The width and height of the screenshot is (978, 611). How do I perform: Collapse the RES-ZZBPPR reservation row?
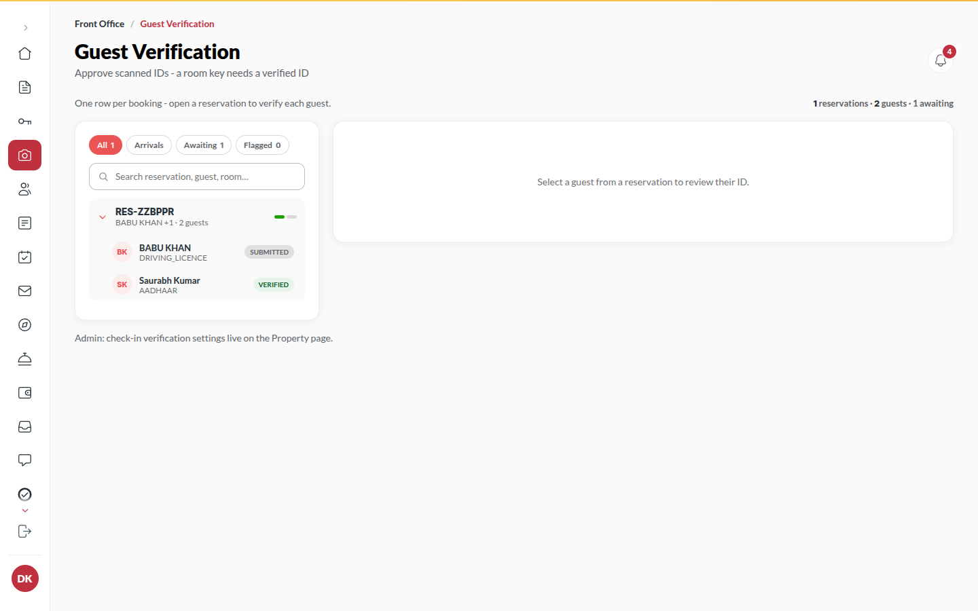(x=103, y=217)
